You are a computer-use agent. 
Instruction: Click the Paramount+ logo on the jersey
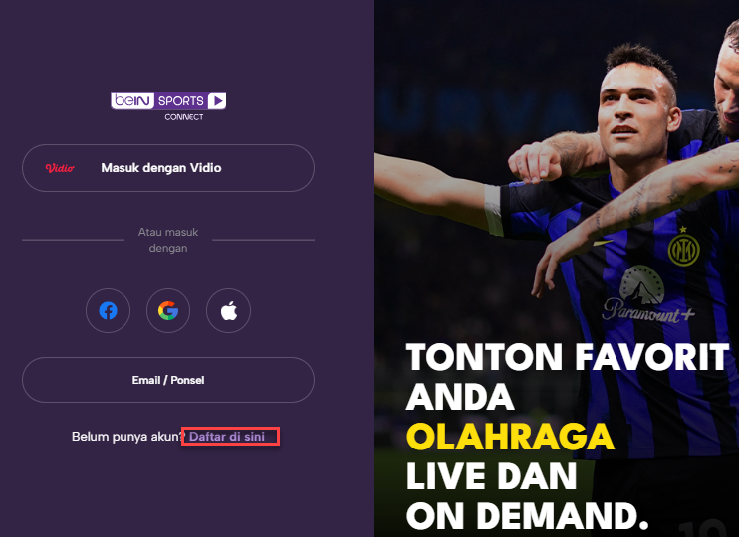click(646, 295)
